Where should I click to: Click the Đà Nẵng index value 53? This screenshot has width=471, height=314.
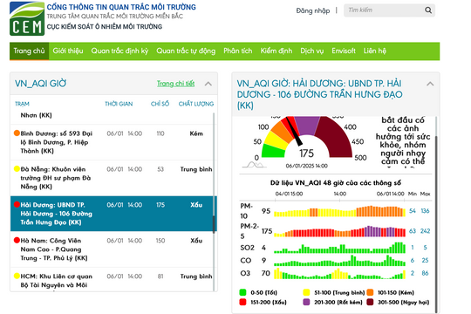click(x=160, y=169)
